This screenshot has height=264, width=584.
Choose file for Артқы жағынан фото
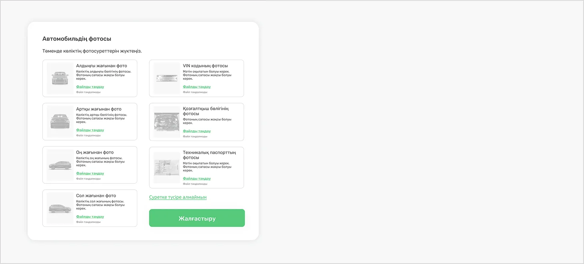tap(90, 130)
